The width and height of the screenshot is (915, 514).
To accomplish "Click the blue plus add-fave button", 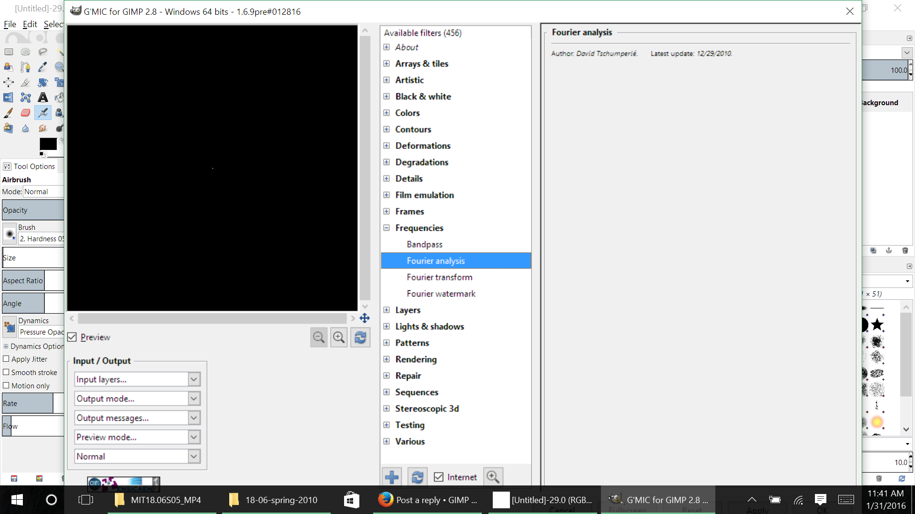I will click(x=392, y=477).
